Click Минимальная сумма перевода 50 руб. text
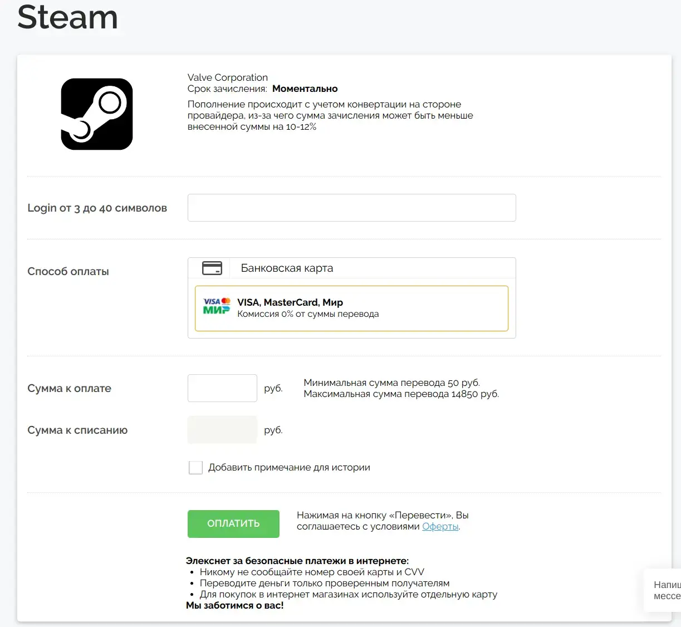681x627 pixels. click(391, 383)
